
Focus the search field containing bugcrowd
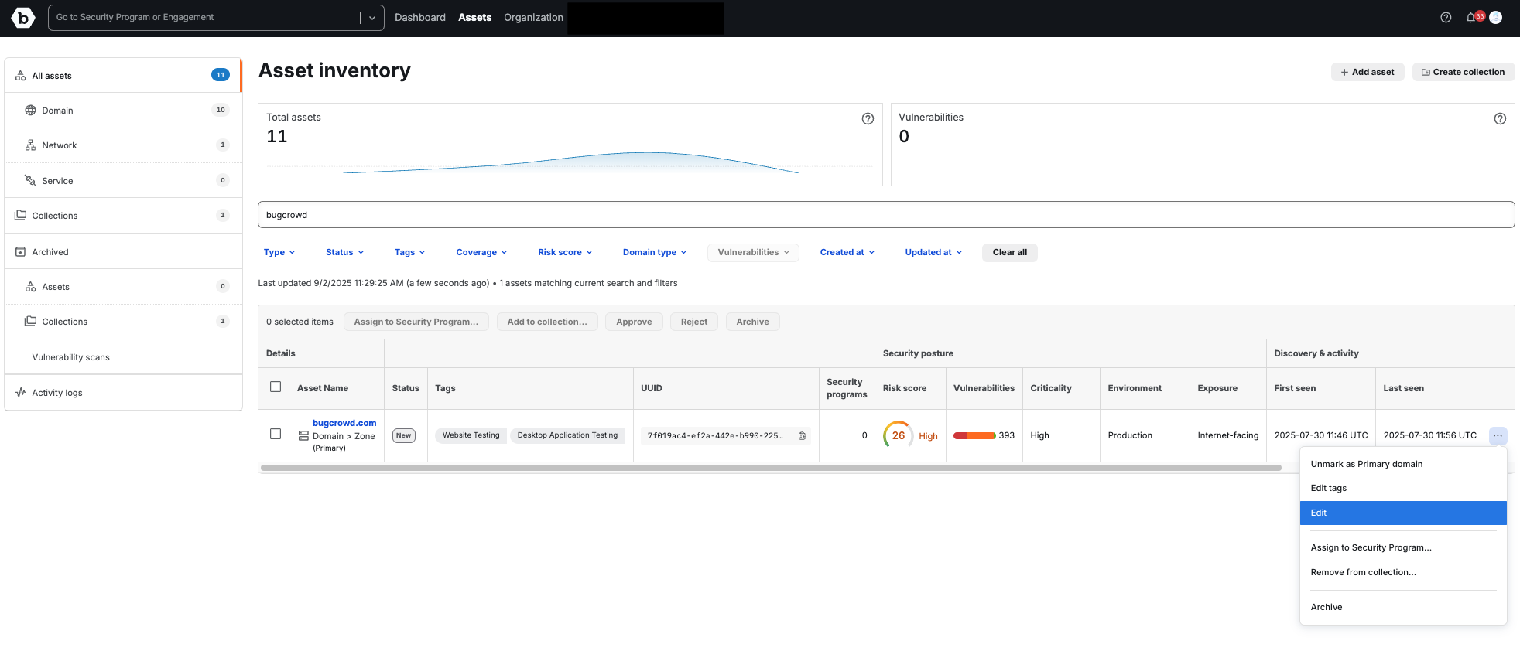(886, 215)
